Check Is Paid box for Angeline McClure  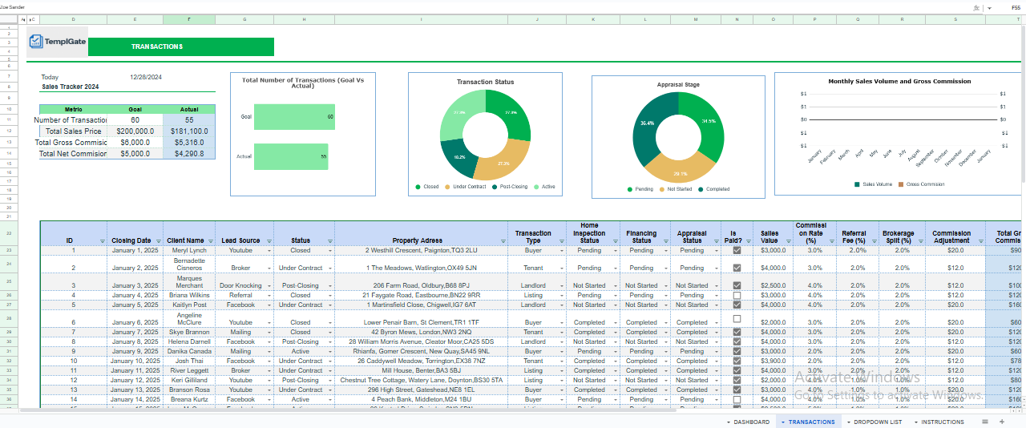click(737, 319)
